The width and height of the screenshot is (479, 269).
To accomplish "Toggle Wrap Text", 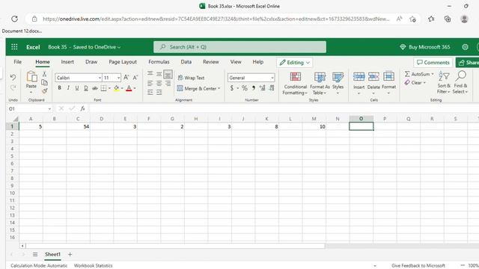I will tap(191, 78).
